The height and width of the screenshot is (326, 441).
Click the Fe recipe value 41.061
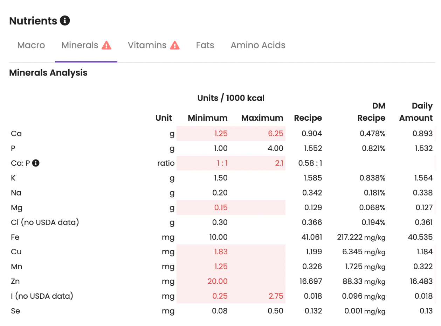(x=311, y=237)
